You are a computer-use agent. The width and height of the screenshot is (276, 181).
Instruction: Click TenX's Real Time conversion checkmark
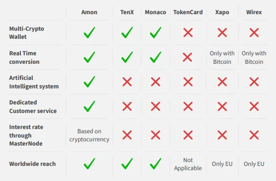point(127,57)
